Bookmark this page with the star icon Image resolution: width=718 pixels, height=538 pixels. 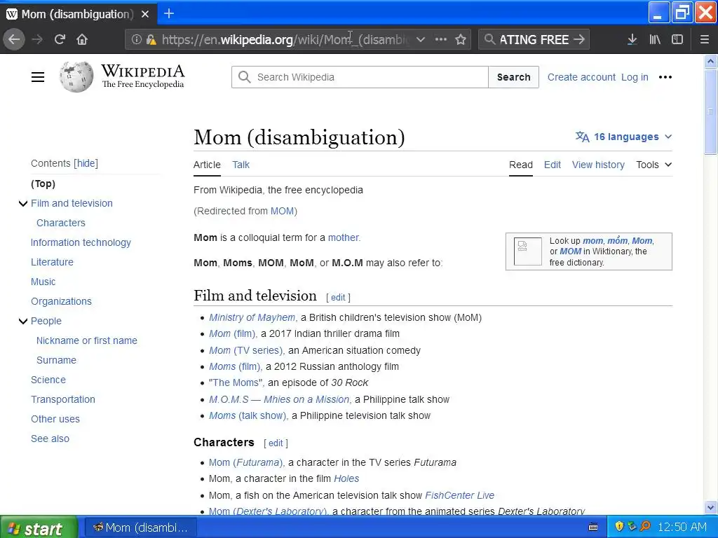tap(461, 39)
